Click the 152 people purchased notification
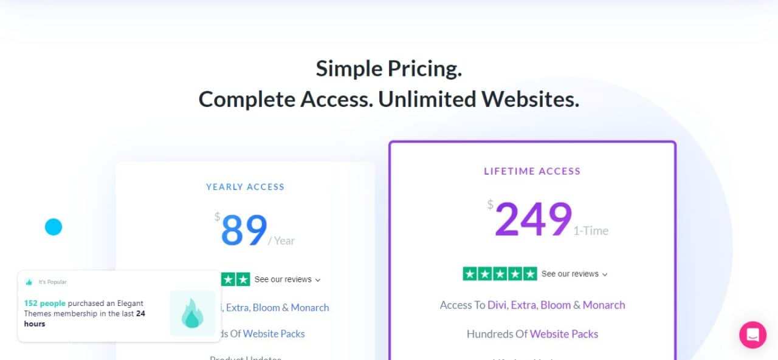The height and width of the screenshot is (360, 778). point(120,307)
